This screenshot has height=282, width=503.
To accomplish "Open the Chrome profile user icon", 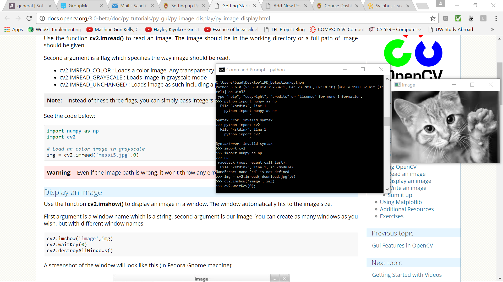I will (440, 4).
